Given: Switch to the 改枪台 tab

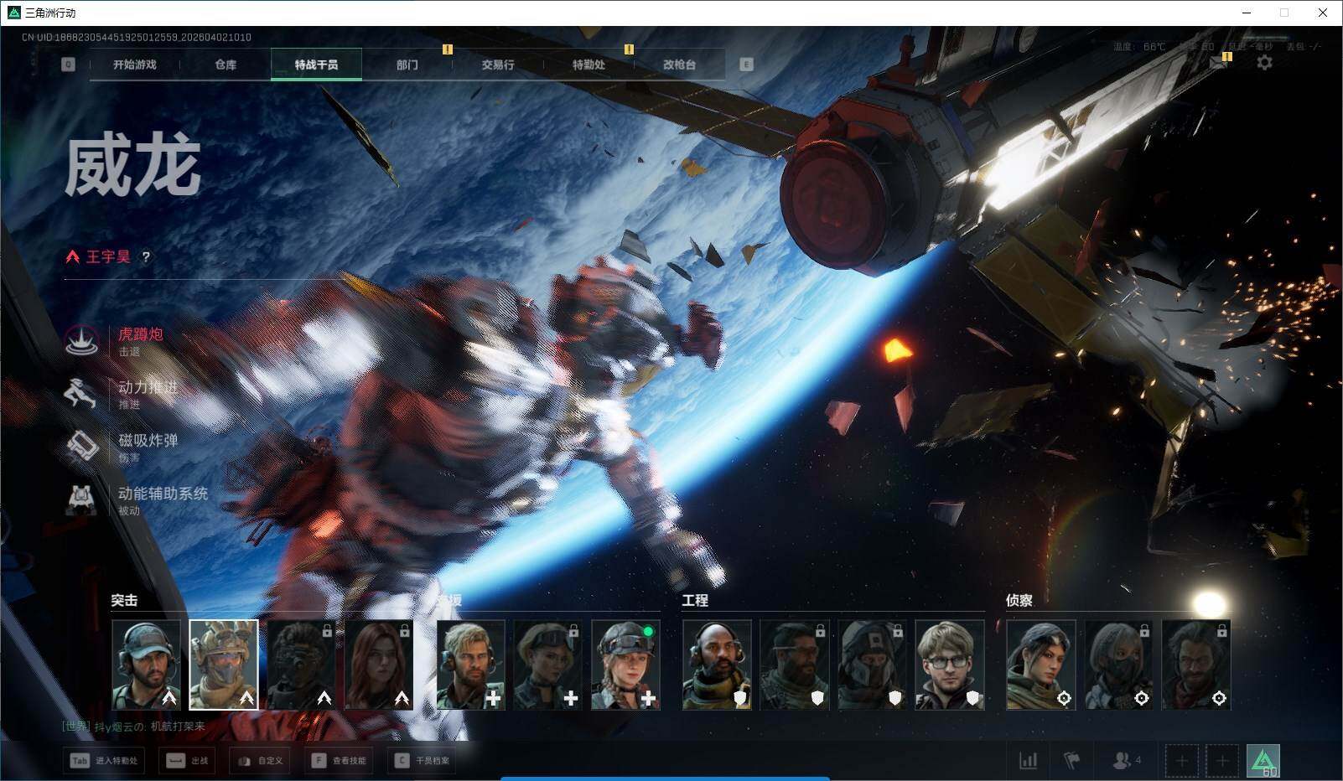Looking at the screenshot, I should [x=679, y=65].
